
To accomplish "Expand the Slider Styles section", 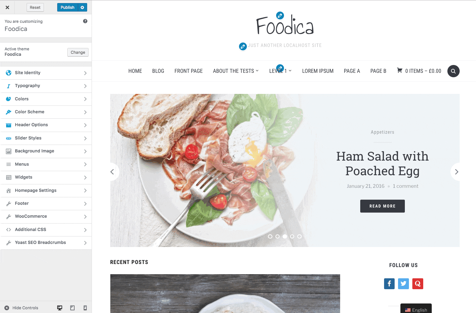I will [x=46, y=138].
